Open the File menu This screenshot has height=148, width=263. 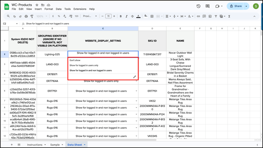(x=14, y=9)
